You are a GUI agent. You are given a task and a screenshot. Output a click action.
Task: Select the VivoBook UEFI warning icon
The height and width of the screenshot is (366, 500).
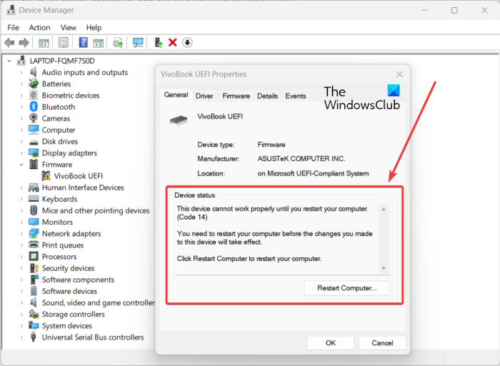tap(46, 176)
